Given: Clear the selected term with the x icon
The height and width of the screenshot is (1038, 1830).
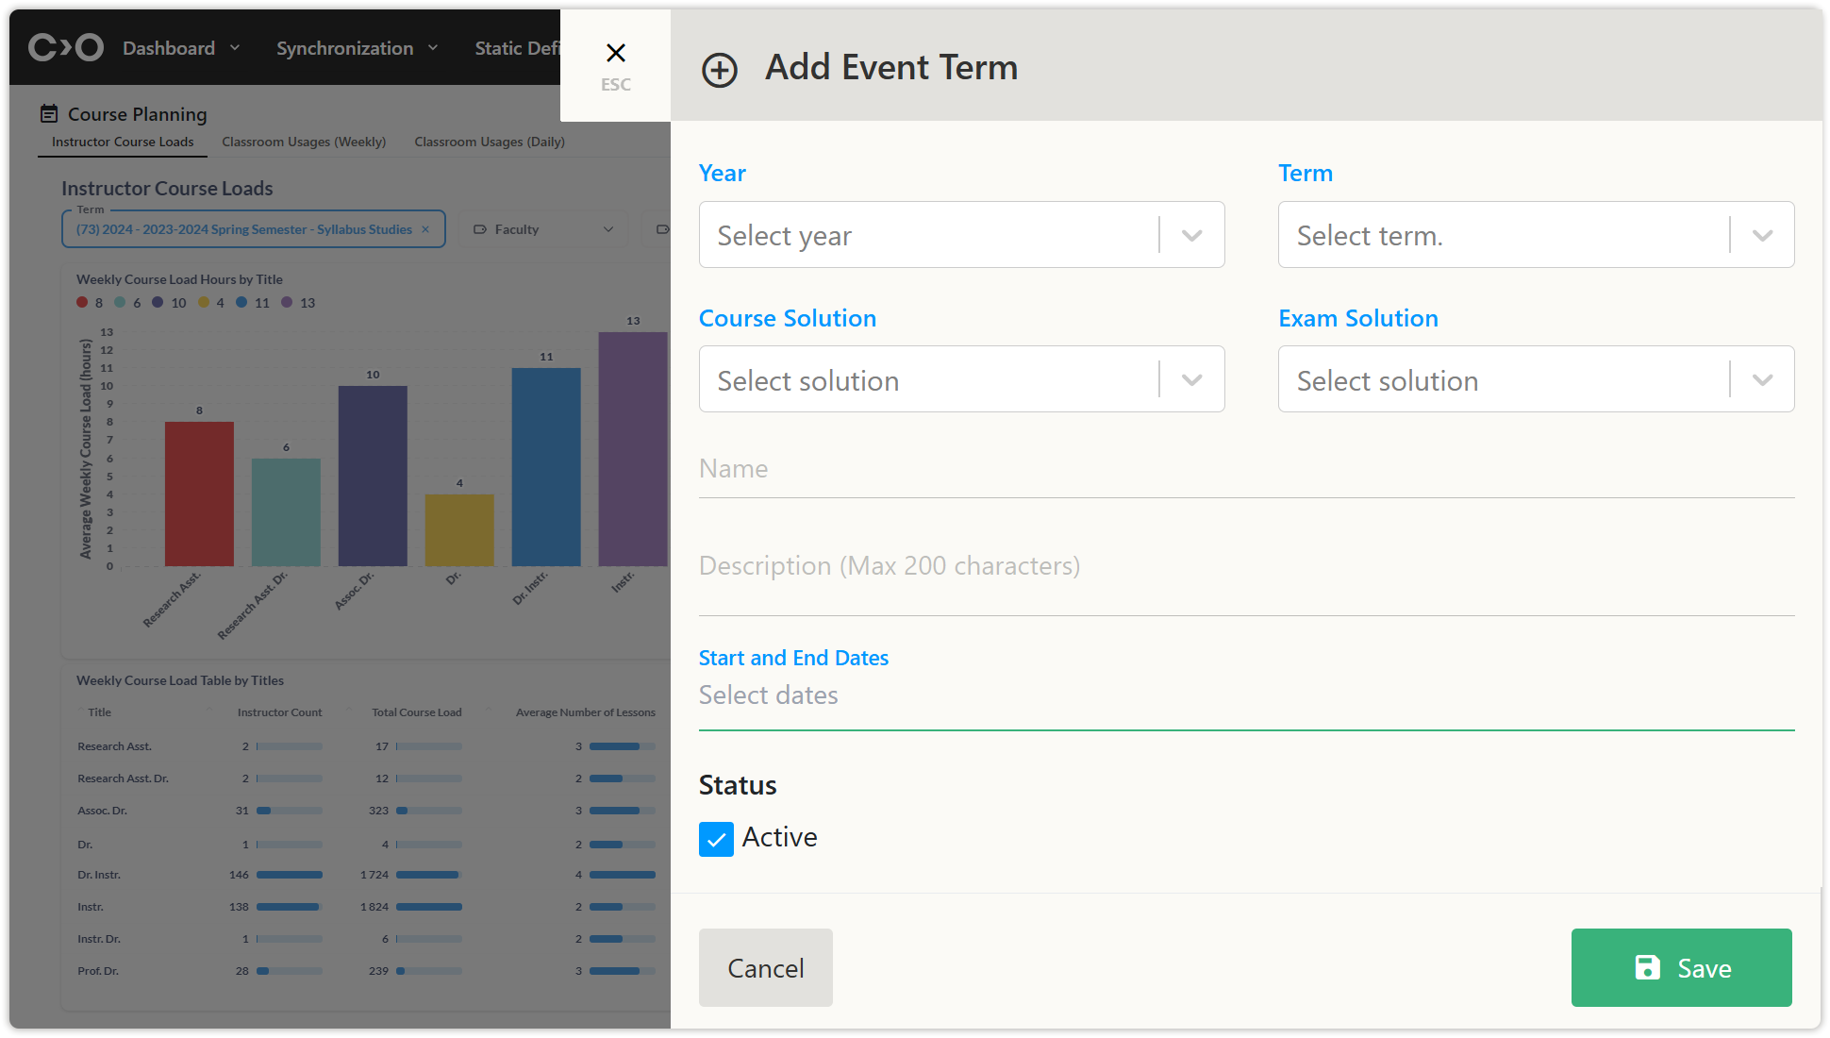Looking at the screenshot, I should point(425,229).
